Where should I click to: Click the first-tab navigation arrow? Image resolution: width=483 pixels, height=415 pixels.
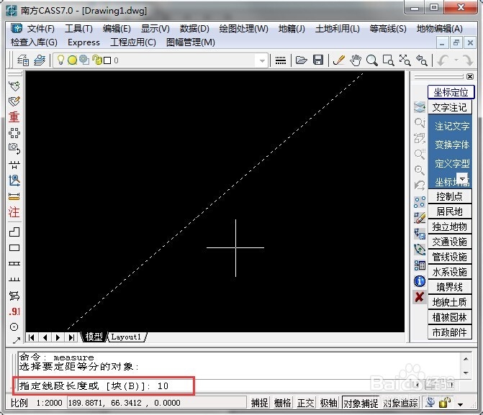tap(32, 337)
